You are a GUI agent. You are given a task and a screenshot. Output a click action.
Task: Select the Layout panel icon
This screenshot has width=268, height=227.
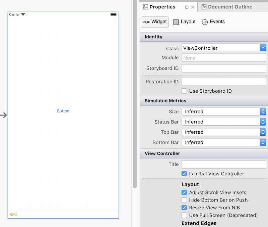176,21
